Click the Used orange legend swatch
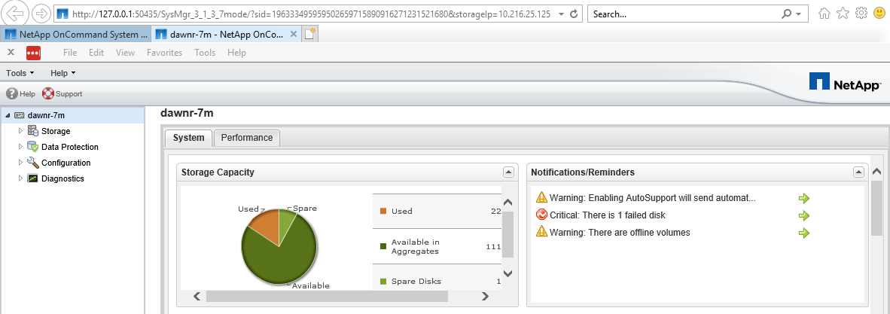Viewport: 890px width, 314px height. [383, 211]
